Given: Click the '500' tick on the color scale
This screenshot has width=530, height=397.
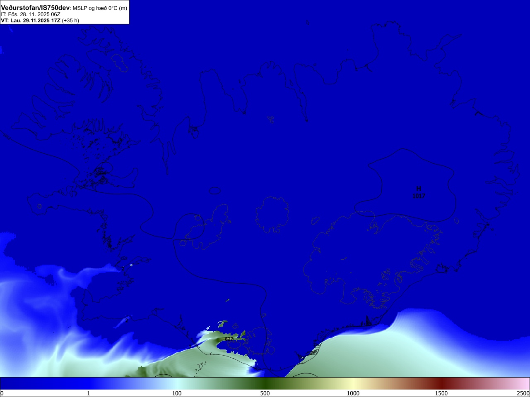Looking at the screenshot, I should pos(265,393).
